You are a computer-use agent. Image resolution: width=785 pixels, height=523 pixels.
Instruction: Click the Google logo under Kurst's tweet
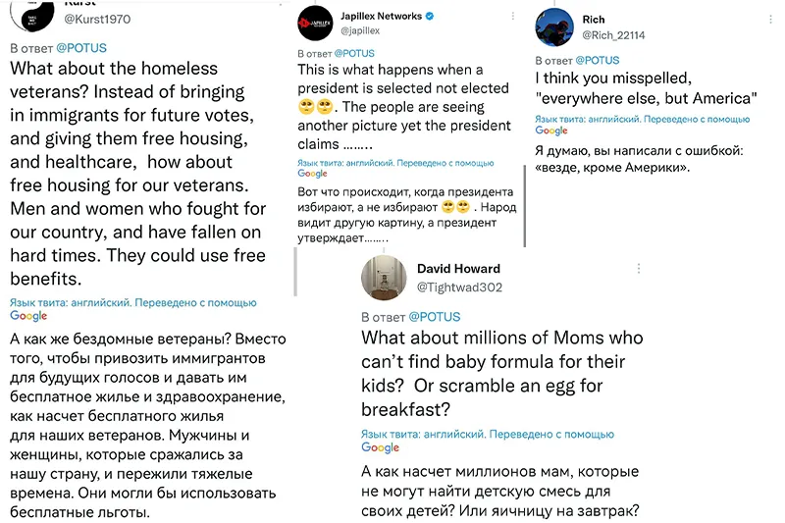tap(28, 316)
